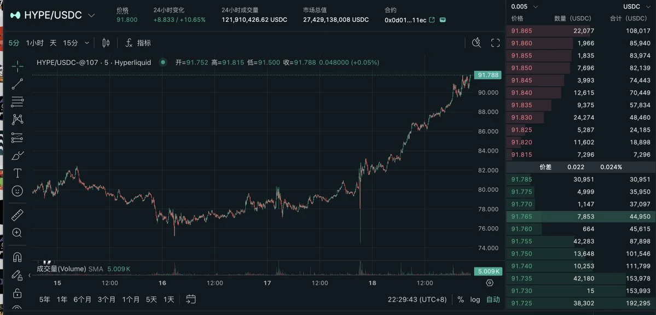Image resolution: width=656 pixels, height=315 pixels.
Task: Click bid price 91.725 row
Action: pyautogui.click(x=580, y=304)
